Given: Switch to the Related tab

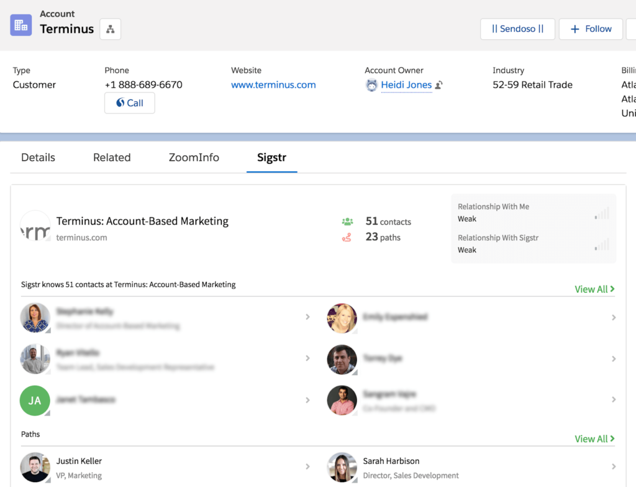Looking at the screenshot, I should coord(112,157).
